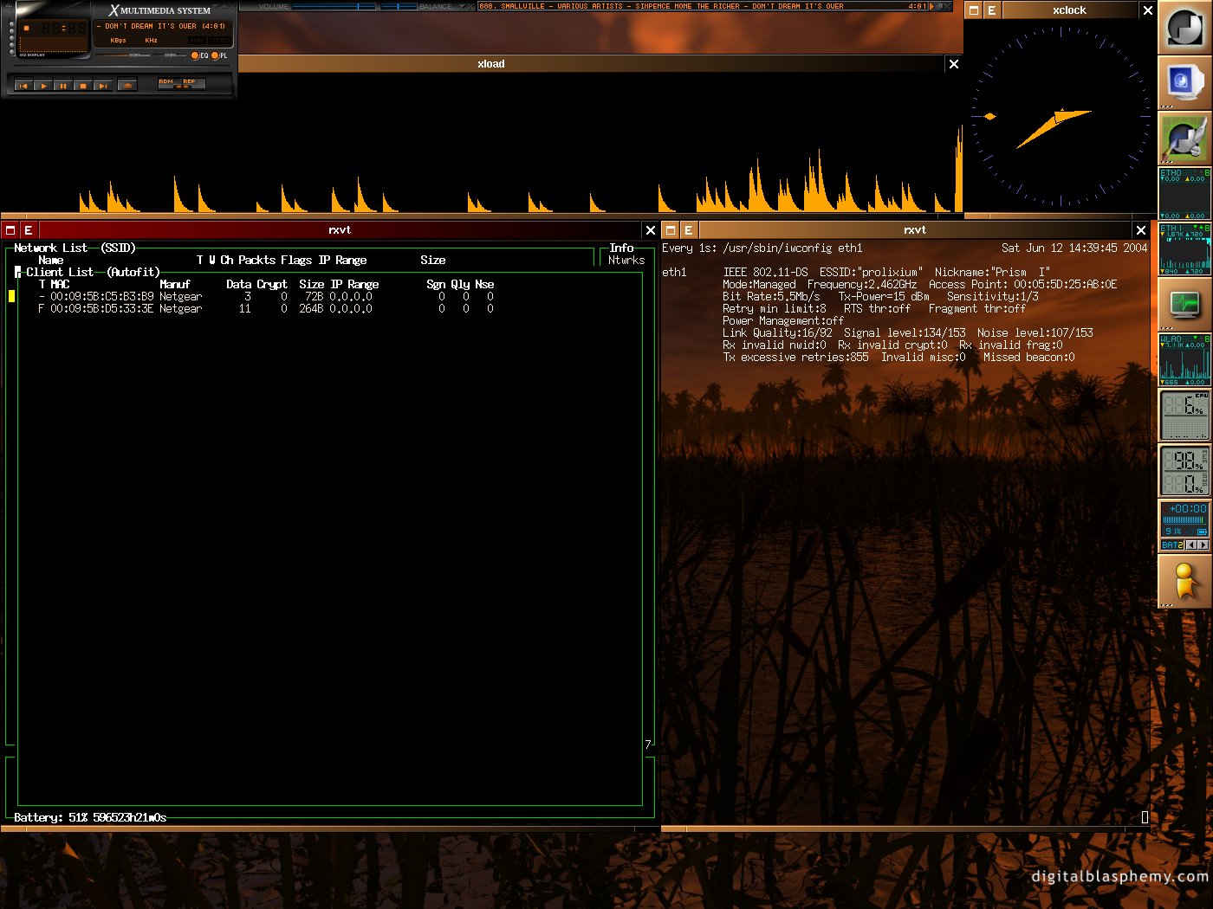This screenshot has height=909, width=1213.
Task: Click the Manuf column header
Action: pos(174,285)
